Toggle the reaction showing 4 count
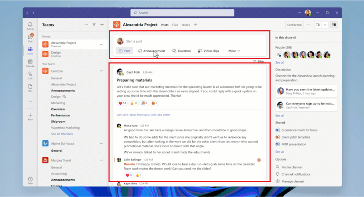 pos(145,103)
